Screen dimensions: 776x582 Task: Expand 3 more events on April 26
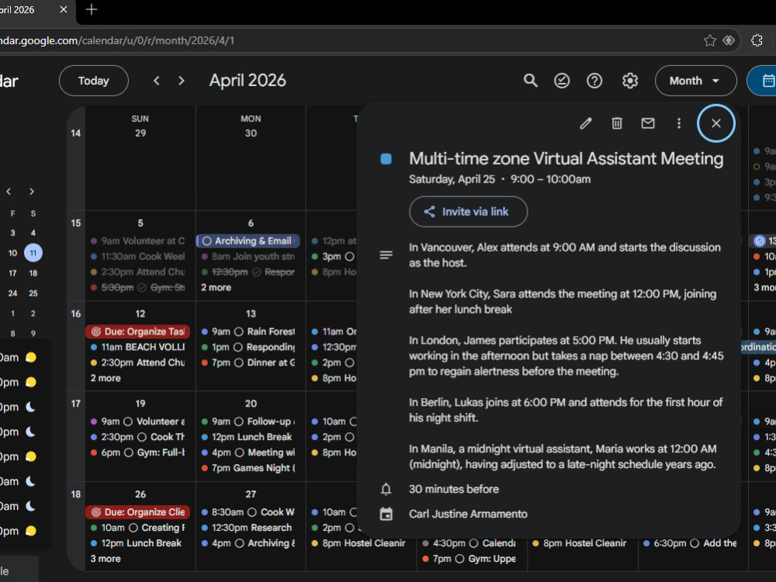(106, 559)
